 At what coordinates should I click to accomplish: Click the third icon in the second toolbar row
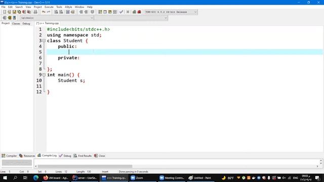tap(14, 18)
